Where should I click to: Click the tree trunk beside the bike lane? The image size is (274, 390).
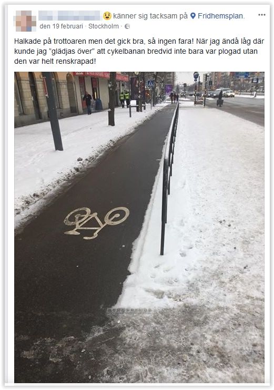tap(112, 99)
